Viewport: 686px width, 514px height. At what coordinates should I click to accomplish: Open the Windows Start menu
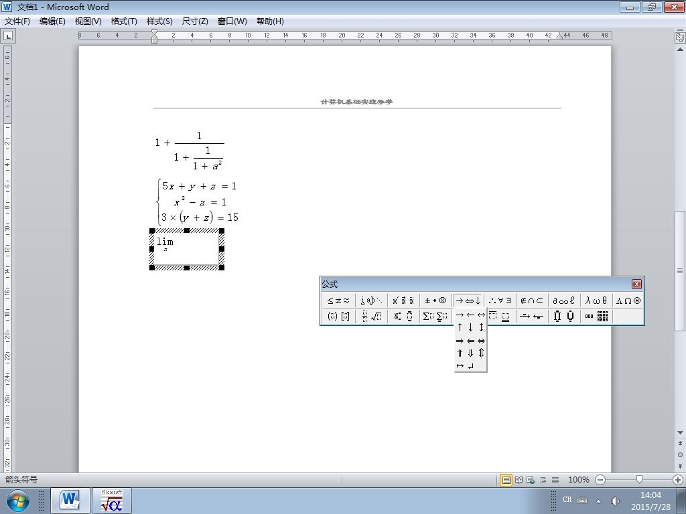(x=17, y=501)
